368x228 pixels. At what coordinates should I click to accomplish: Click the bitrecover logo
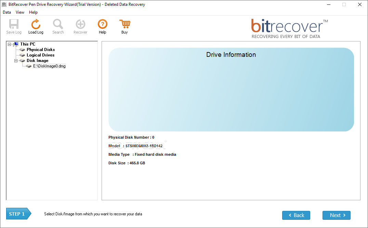289,29
